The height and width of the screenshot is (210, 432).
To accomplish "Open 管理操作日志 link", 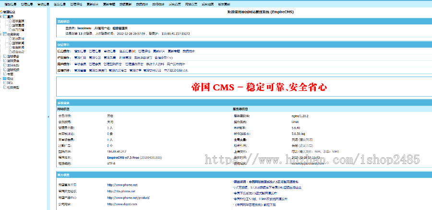I will [x=134, y=64].
